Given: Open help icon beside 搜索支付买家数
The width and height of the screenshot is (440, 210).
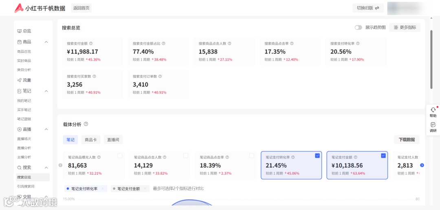Looking at the screenshot, I should coord(94,76).
